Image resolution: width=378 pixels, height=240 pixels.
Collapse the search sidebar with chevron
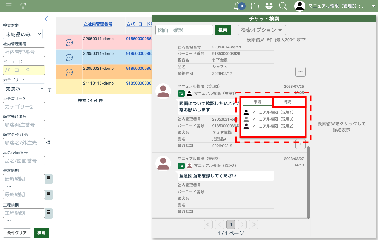[47, 19]
